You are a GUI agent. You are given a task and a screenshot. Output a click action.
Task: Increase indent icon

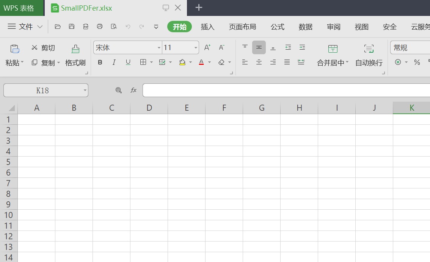[x=302, y=47]
